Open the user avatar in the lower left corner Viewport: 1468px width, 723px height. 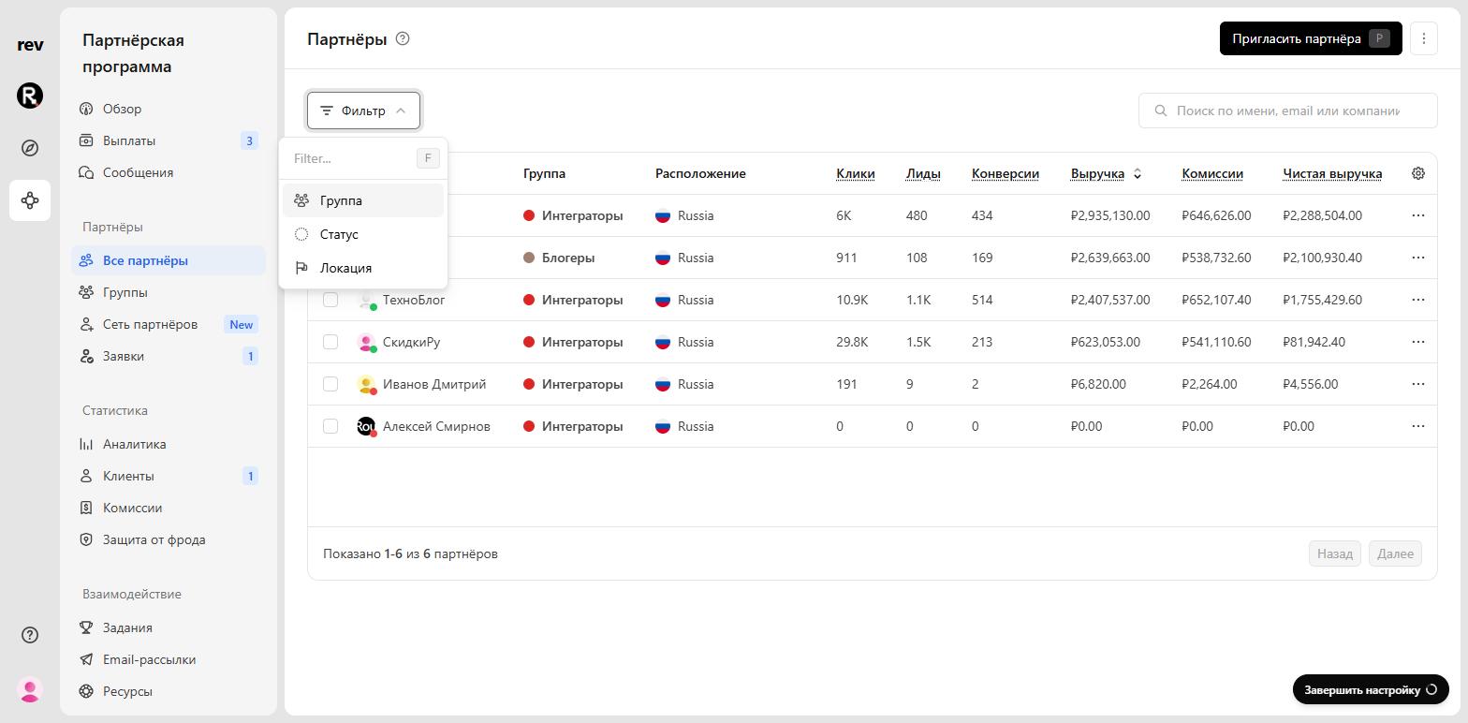pyautogui.click(x=30, y=690)
